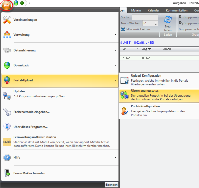Start Fernwartungssoftware starten entry
Screen dimensions: 199x188
60,142
